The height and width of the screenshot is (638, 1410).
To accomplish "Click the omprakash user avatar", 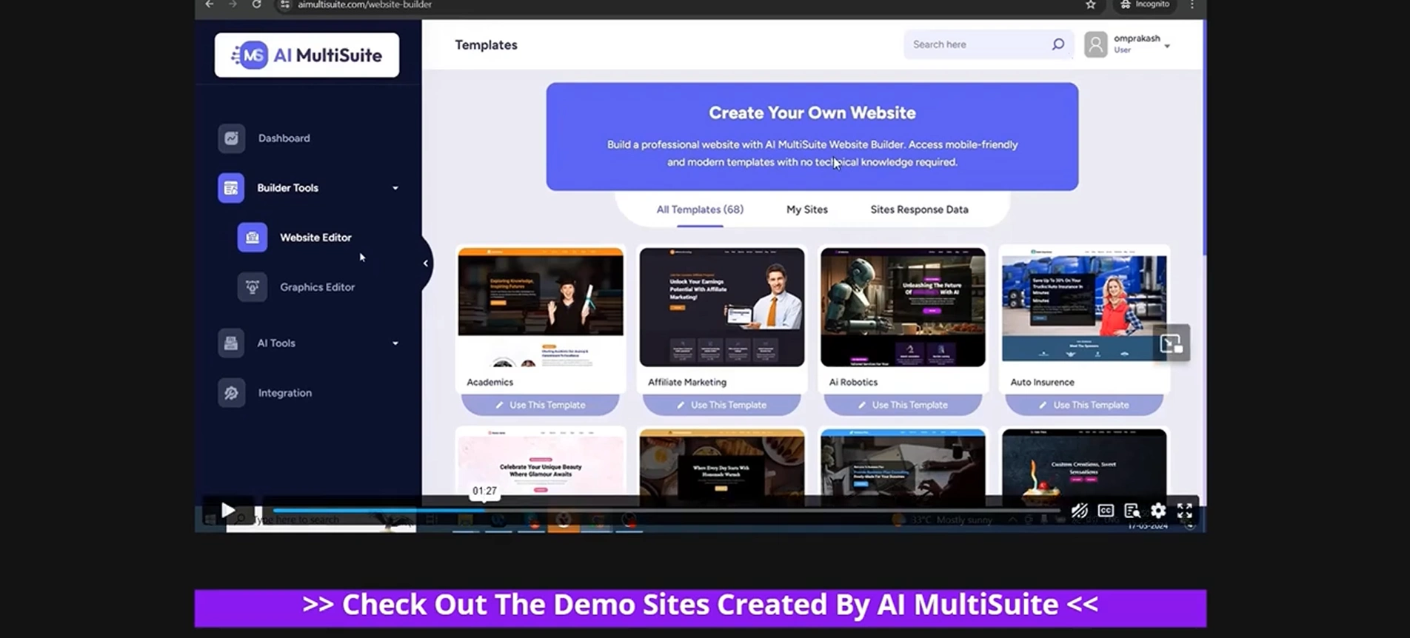I will 1096,44.
